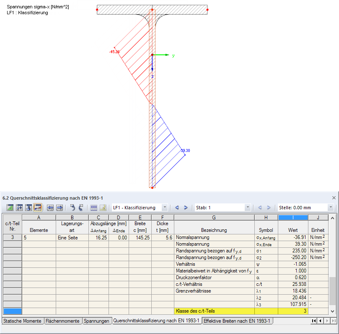Click the blue grid table icon
This screenshot has width=339, height=334.
click(x=94, y=208)
